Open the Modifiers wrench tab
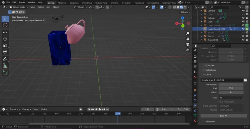250x129 pixels. point(195,95)
